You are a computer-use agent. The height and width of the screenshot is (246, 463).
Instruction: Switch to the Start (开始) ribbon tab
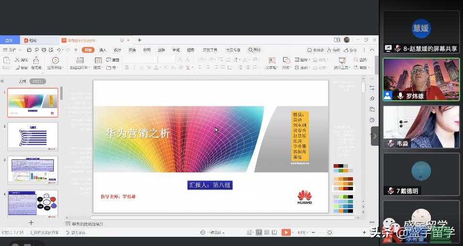click(88, 50)
